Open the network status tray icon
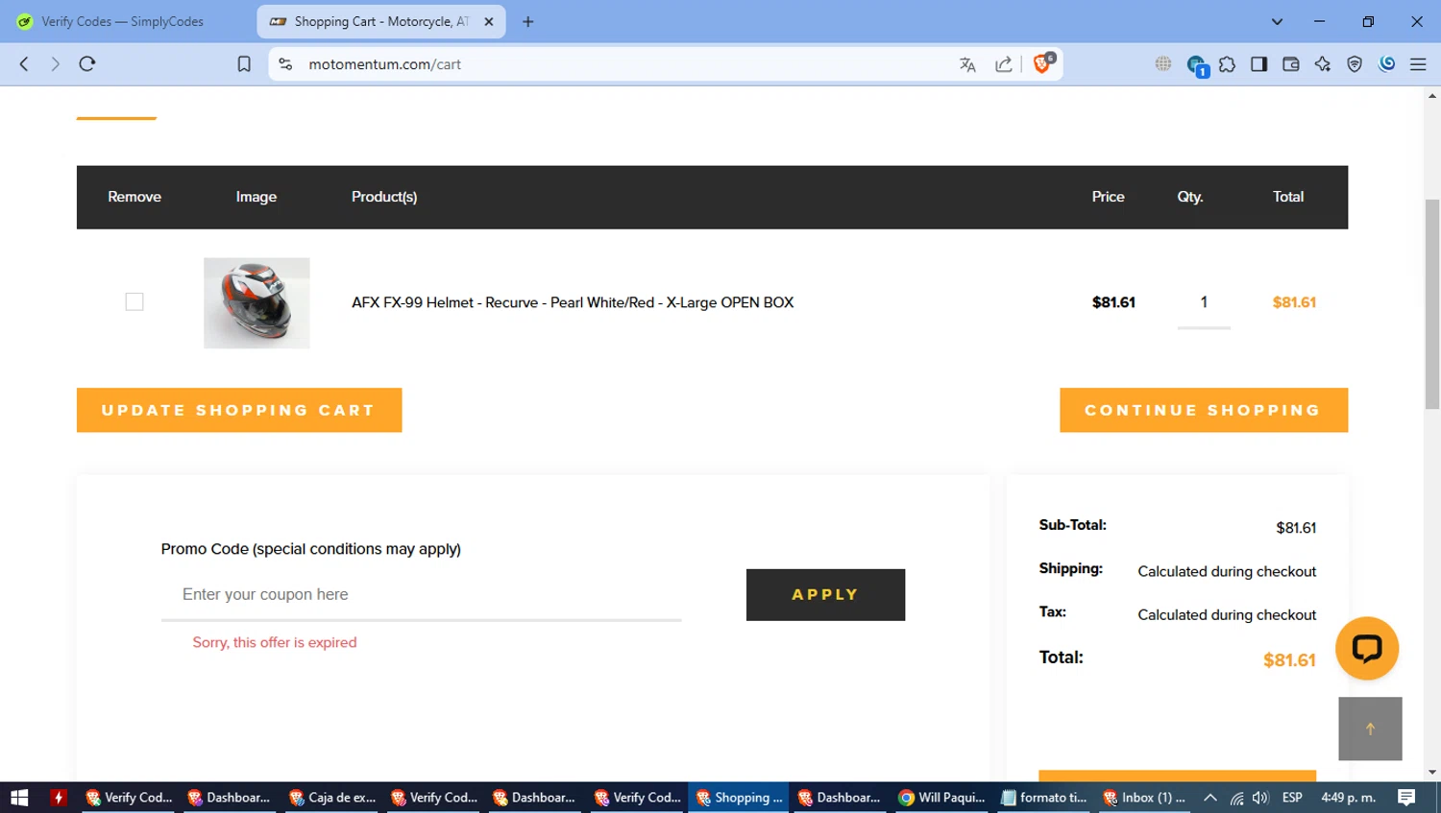 click(x=1236, y=798)
